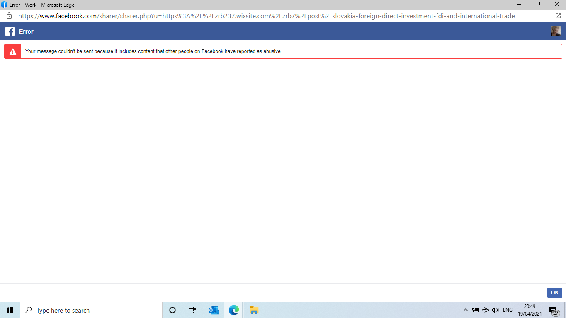
Task: Open Outlook from the taskbar
Action: coord(213,310)
